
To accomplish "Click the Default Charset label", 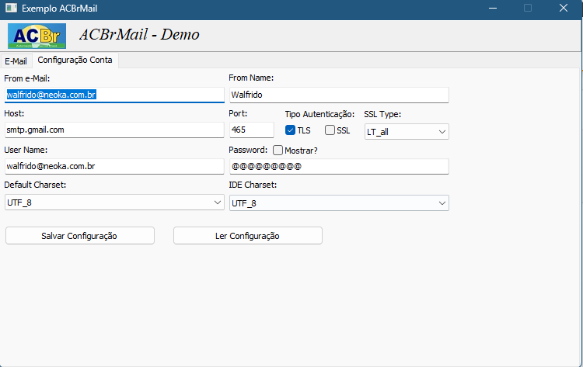I will pos(35,185).
